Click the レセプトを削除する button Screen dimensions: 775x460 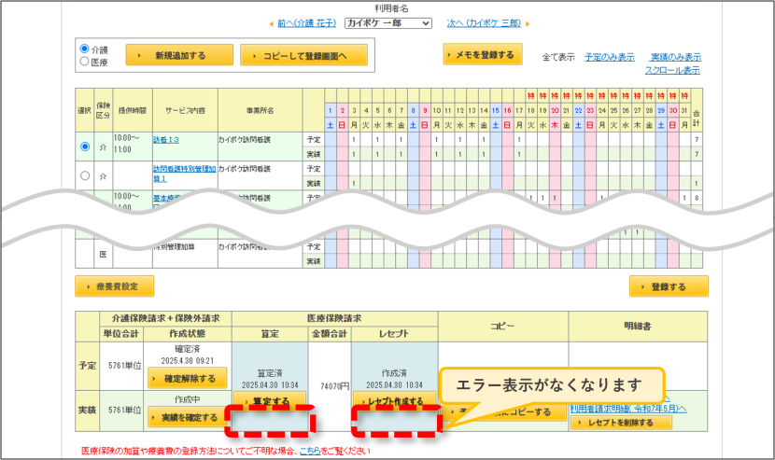[621, 423]
